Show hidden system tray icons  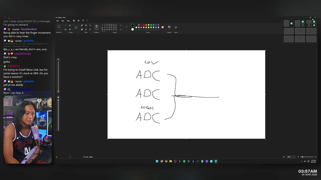click(x=302, y=161)
